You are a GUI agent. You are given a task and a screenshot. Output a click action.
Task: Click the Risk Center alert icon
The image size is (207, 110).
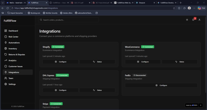[6, 37]
